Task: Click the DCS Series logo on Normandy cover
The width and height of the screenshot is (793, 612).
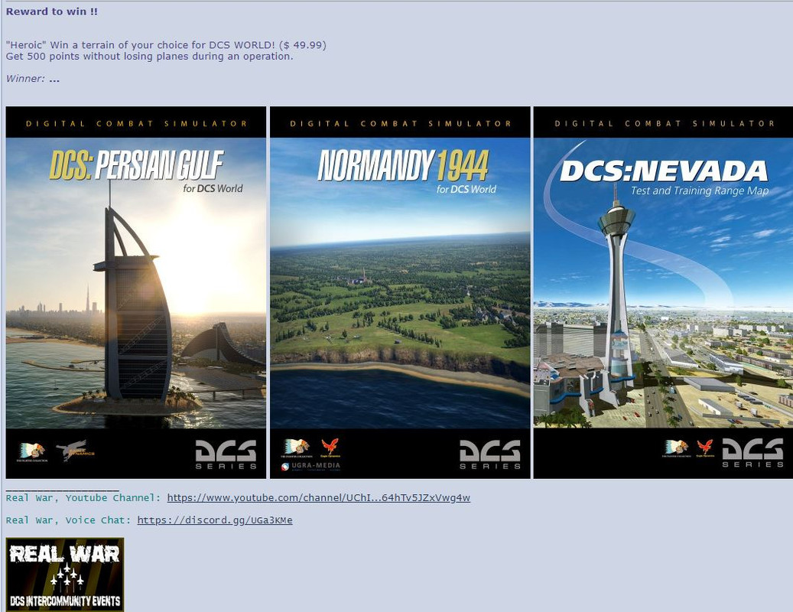Action: coord(490,454)
